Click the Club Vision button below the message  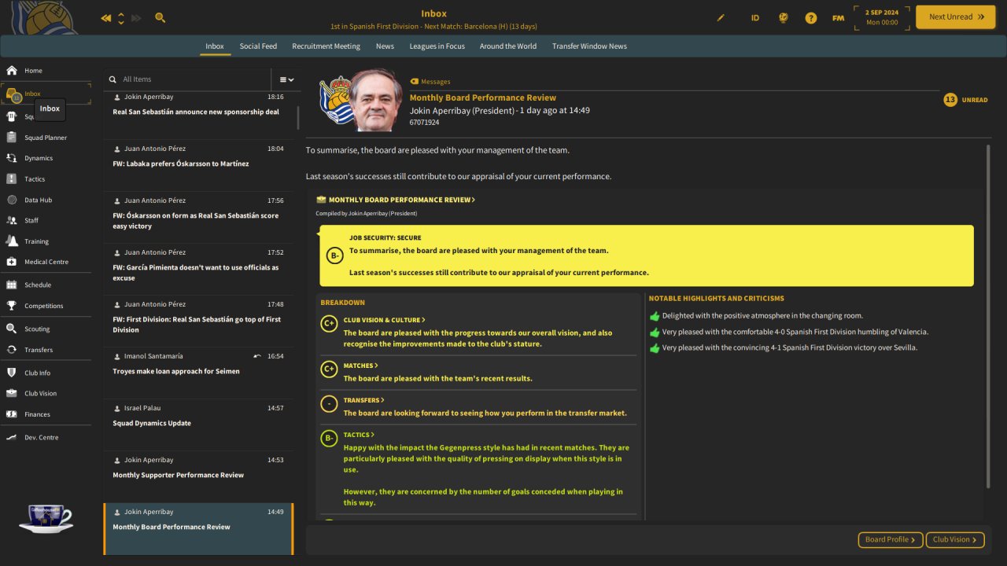coord(956,540)
